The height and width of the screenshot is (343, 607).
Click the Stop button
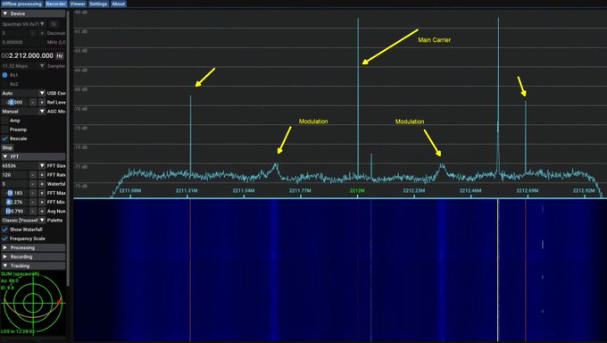7,147
